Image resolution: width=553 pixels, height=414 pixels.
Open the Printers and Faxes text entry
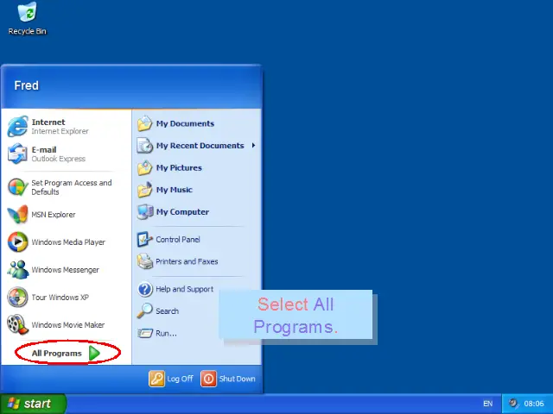187,261
